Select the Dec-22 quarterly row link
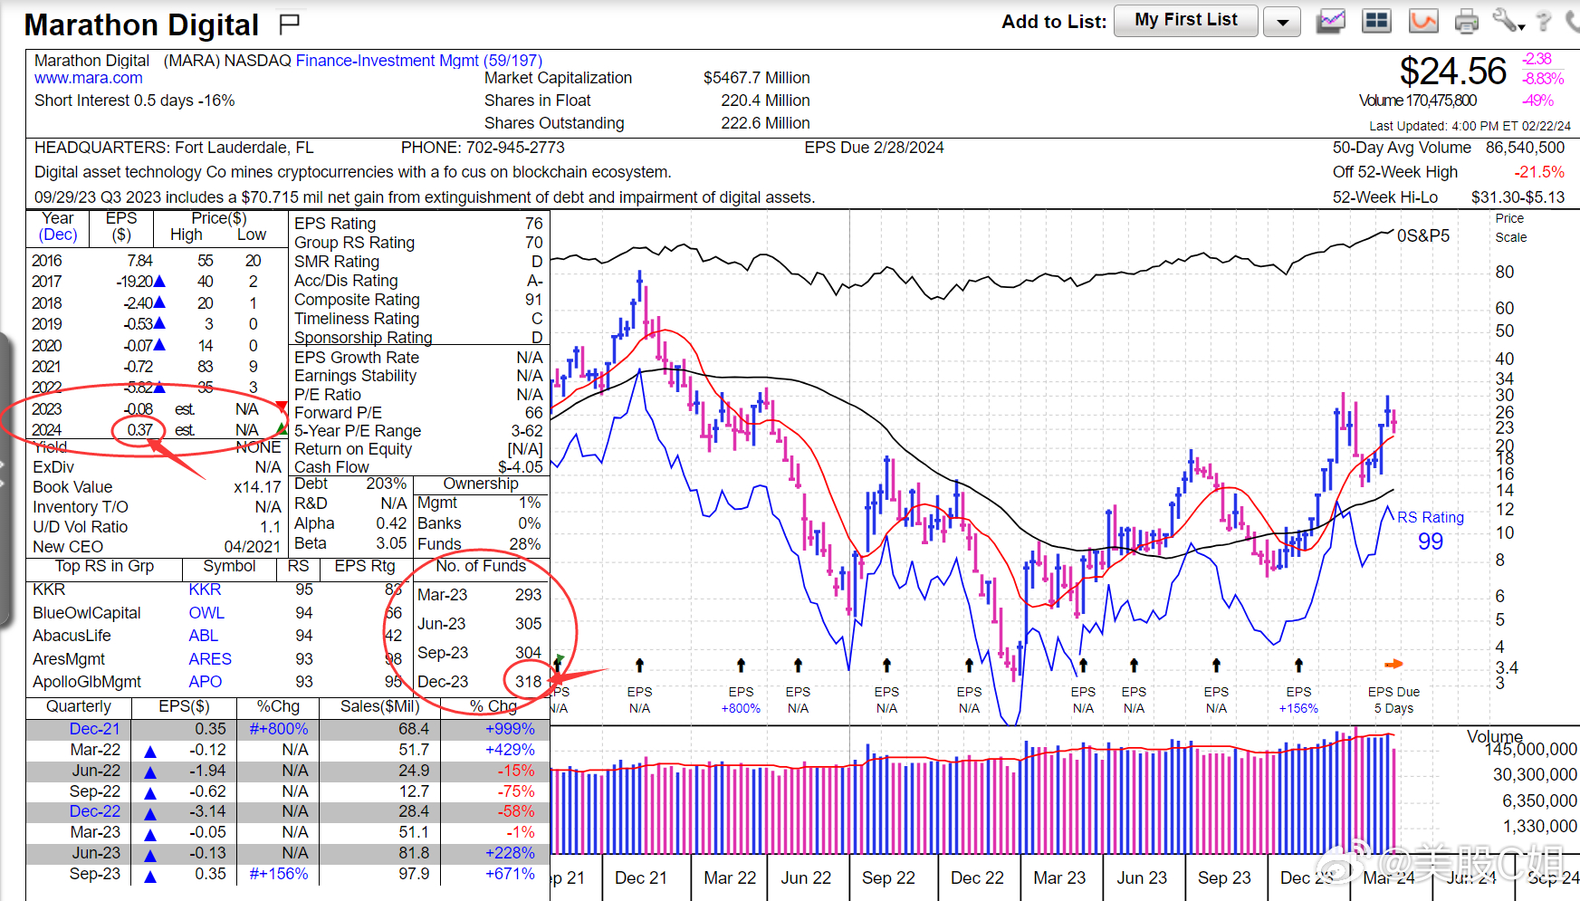 click(95, 811)
